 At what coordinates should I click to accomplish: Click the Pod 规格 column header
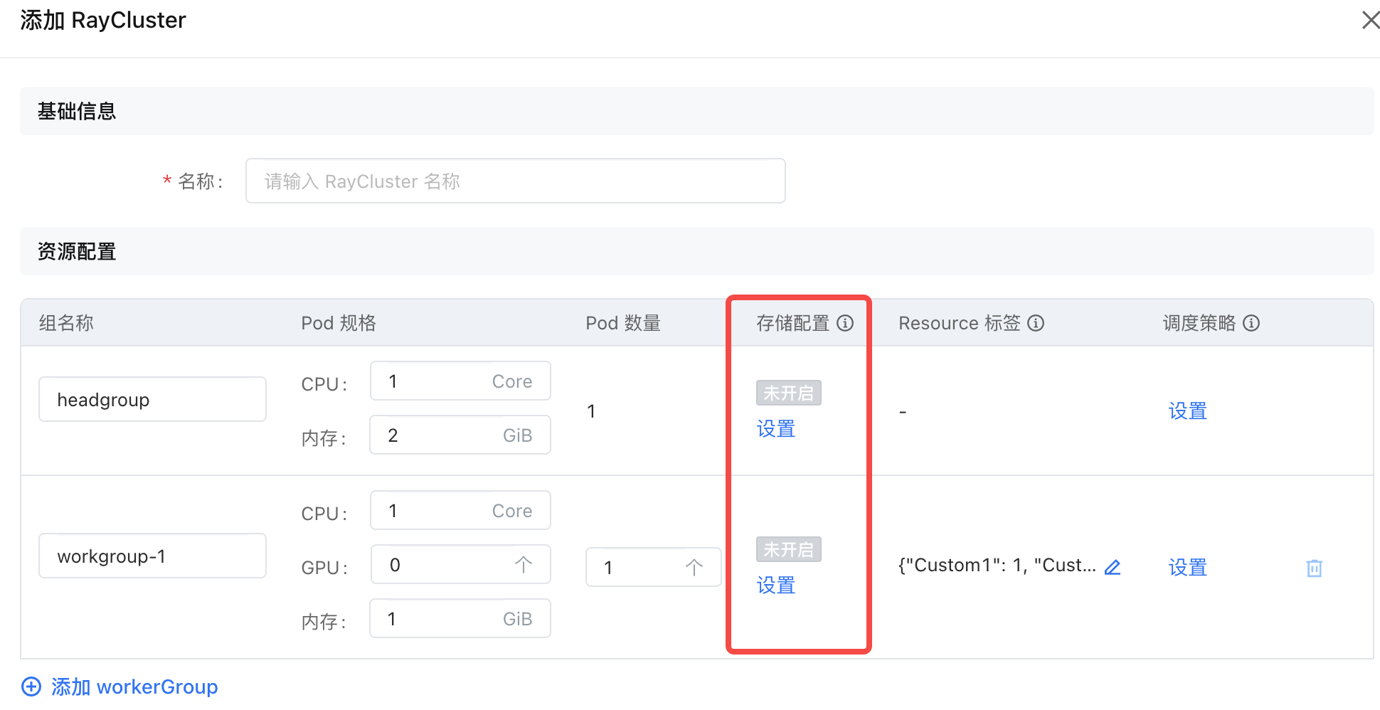(x=339, y=323)
